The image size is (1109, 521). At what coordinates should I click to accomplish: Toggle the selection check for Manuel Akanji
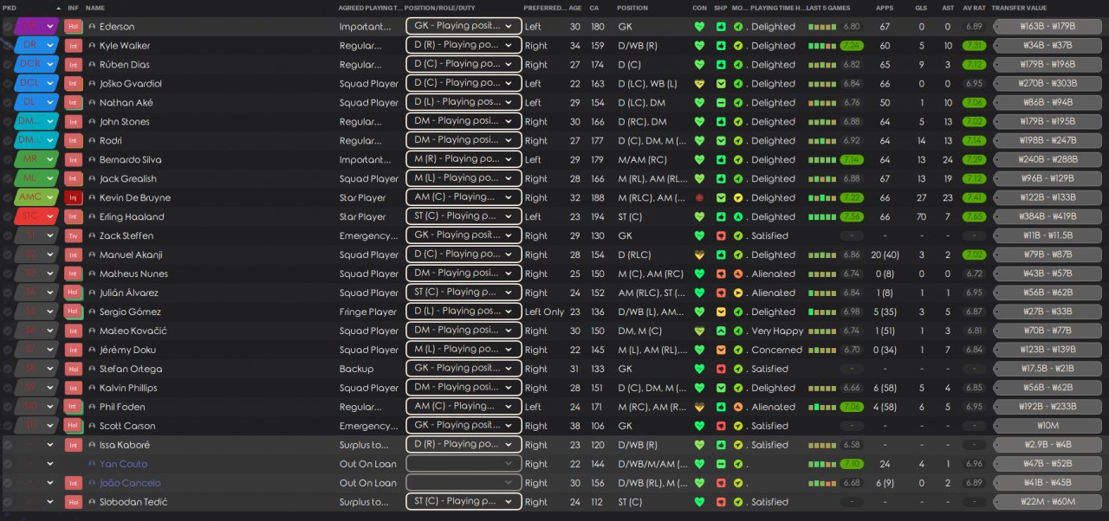(7, 255)
